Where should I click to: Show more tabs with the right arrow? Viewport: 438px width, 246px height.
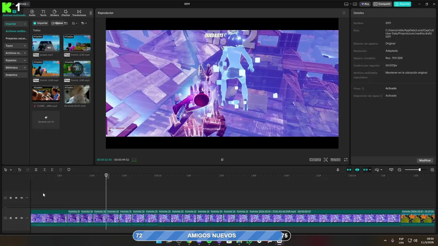point(91,13)
